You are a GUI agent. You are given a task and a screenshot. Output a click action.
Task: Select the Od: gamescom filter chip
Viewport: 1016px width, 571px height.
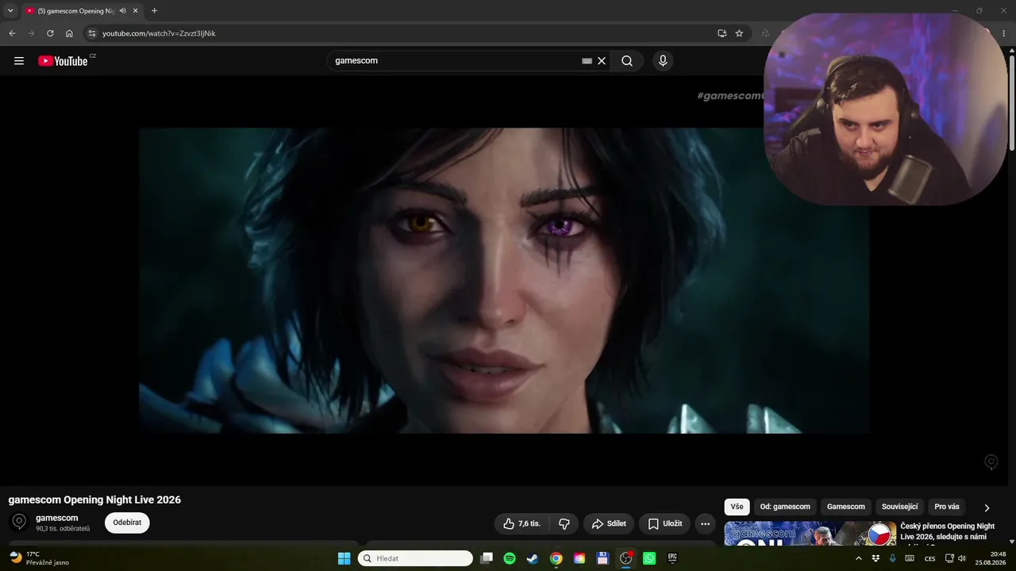(x=785, y=507)
